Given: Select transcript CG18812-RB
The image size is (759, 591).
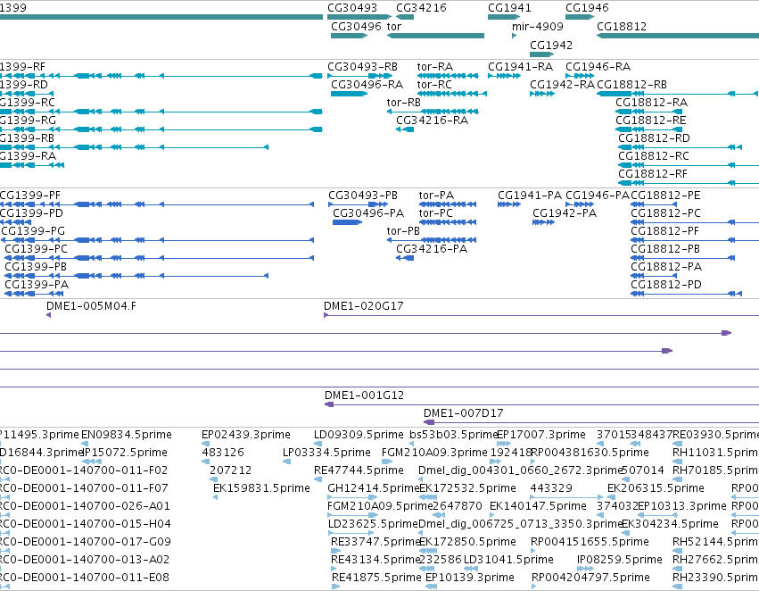Looking at the screenshot, I should click(x=631, y=85).
